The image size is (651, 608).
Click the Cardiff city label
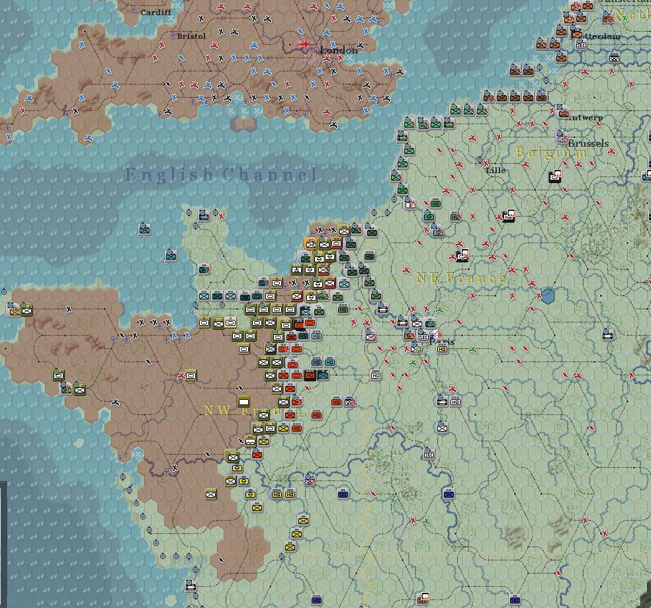point(155,13)
